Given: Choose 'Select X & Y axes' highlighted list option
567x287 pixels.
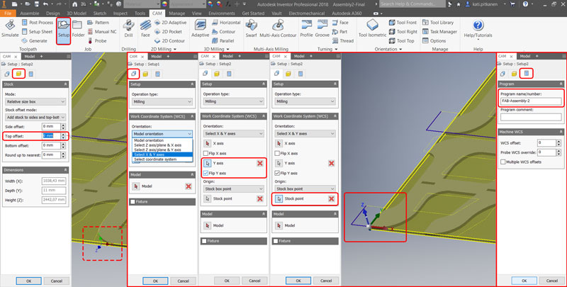Looking at the screenshot, I should (x=162, y=154).
